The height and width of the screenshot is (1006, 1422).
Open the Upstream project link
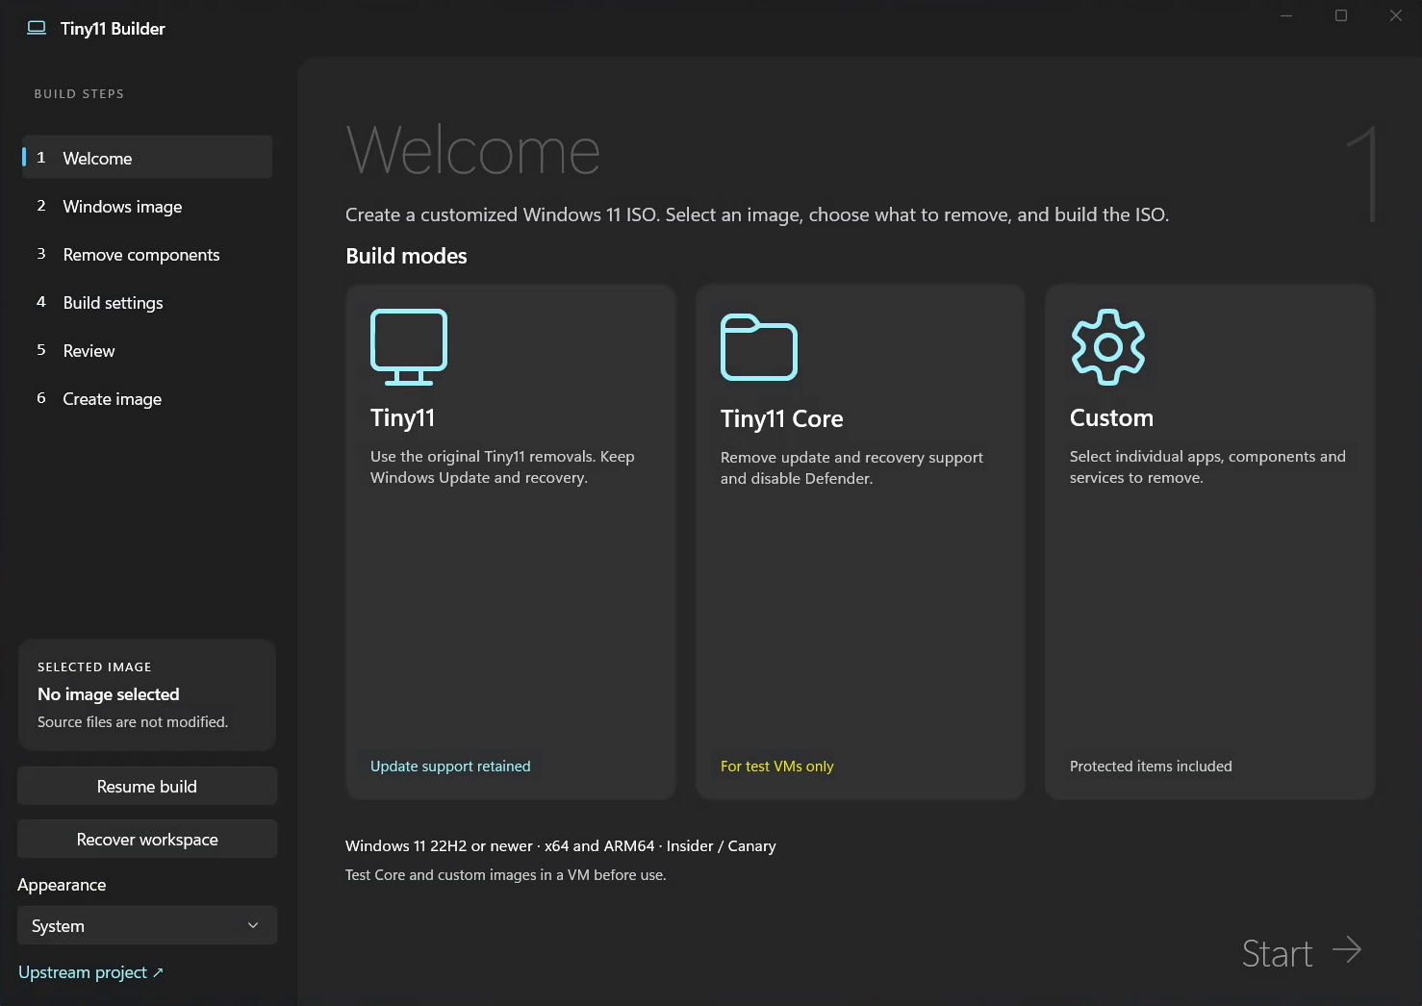tap(90, 972)
